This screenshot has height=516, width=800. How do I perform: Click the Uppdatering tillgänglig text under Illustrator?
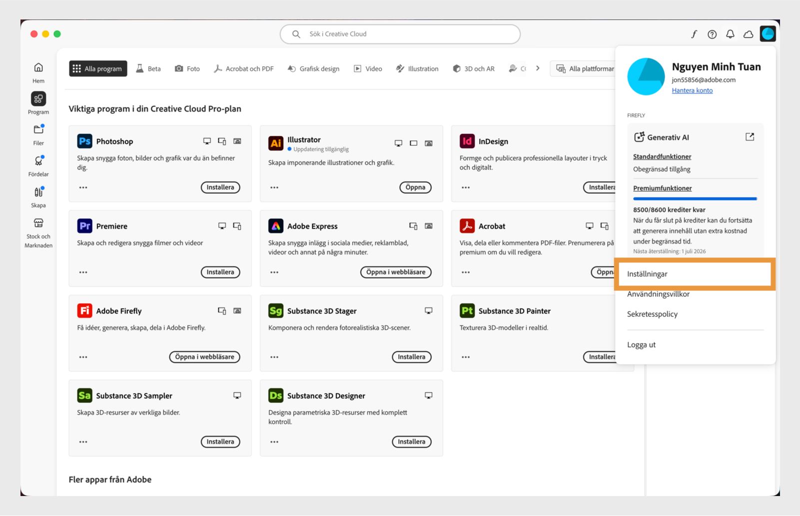(x=321, y=149)
